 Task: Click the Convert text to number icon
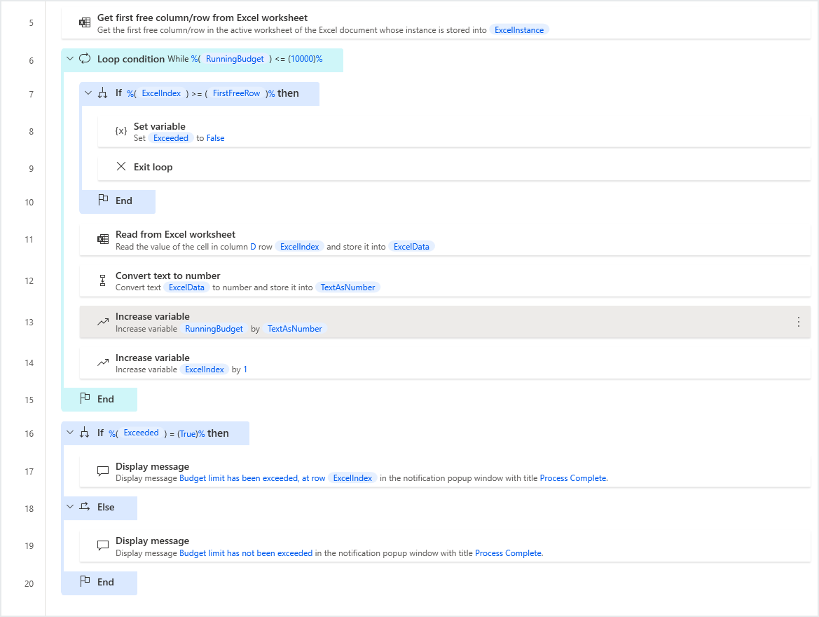coord(103,280)
